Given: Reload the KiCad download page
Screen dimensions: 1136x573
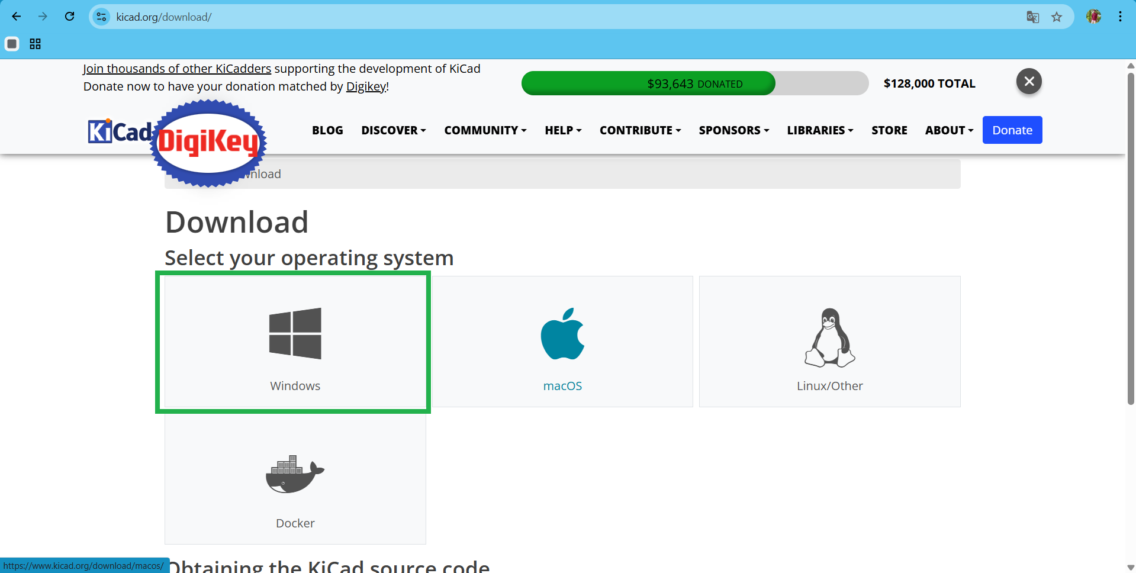Looking at the screenshot, I should [x=69, y=17].
